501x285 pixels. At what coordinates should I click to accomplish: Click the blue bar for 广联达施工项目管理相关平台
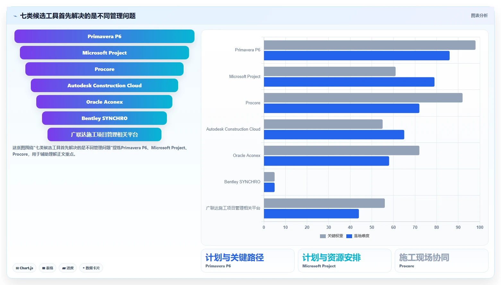(311, 213)
